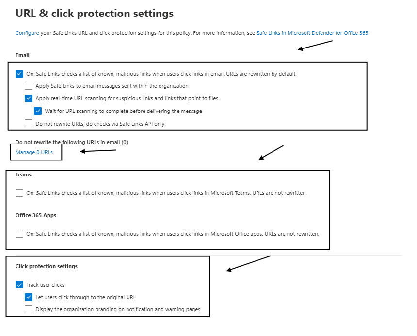Click the Wait for URL scanning label
This screenshot has width=417, height=336.
point(121,111)
